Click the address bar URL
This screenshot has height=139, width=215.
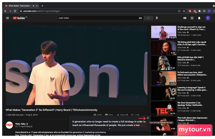click(x=41, y=11)
